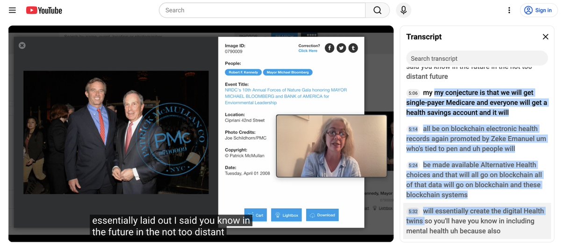Viewport: 561px width, 246px height.
Task: Open the YouTube hamburger guide menu
Action: tap(12, 10)
